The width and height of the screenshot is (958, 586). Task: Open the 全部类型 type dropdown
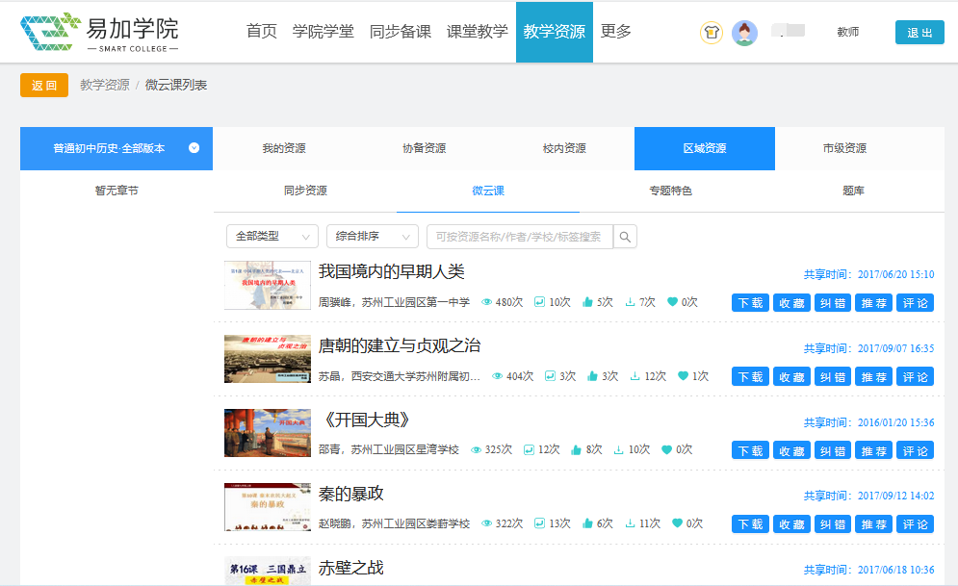(x=272, y=237)
